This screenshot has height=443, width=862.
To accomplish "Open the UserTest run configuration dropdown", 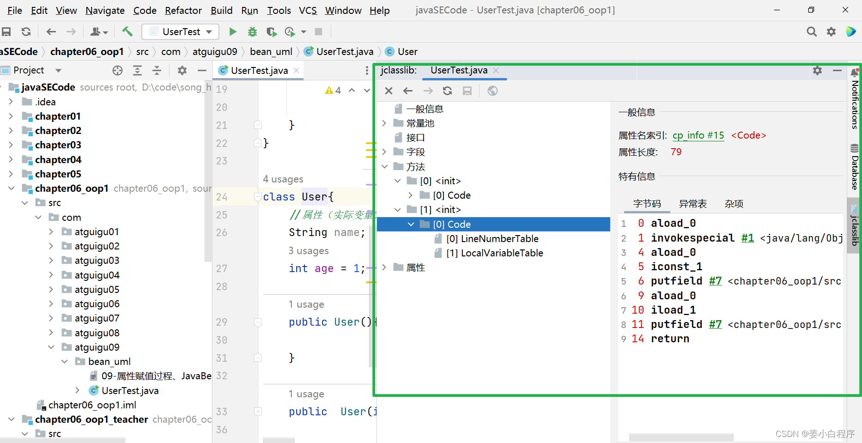I will (180, 31).
